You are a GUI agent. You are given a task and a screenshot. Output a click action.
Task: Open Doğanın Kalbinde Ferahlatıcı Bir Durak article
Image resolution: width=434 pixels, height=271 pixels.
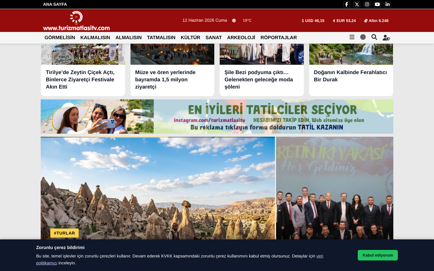(x=350, y=76)
